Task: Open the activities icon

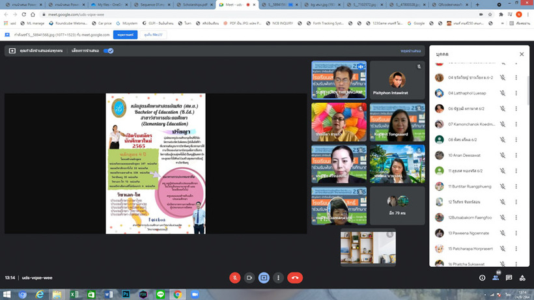Action: 522,278
